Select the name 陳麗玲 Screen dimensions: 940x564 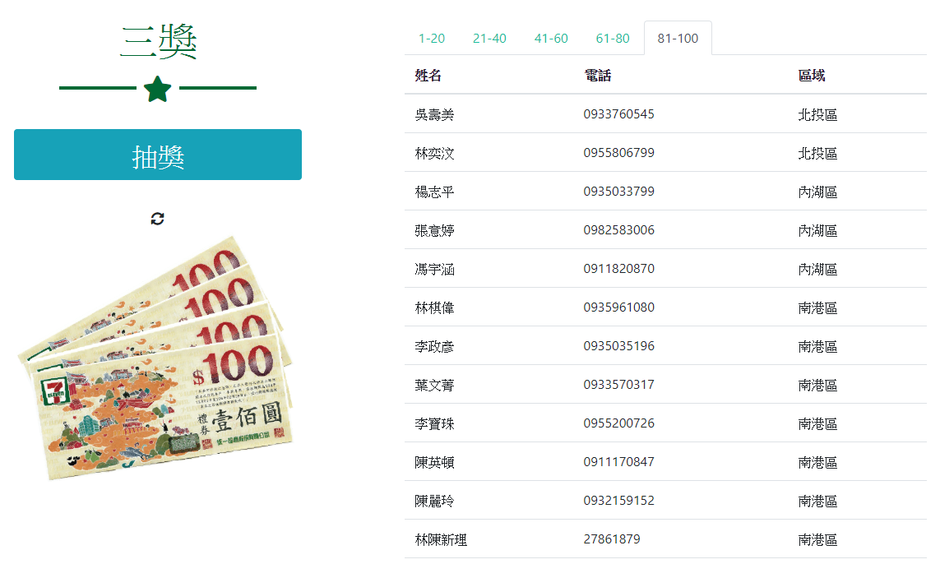434,501
